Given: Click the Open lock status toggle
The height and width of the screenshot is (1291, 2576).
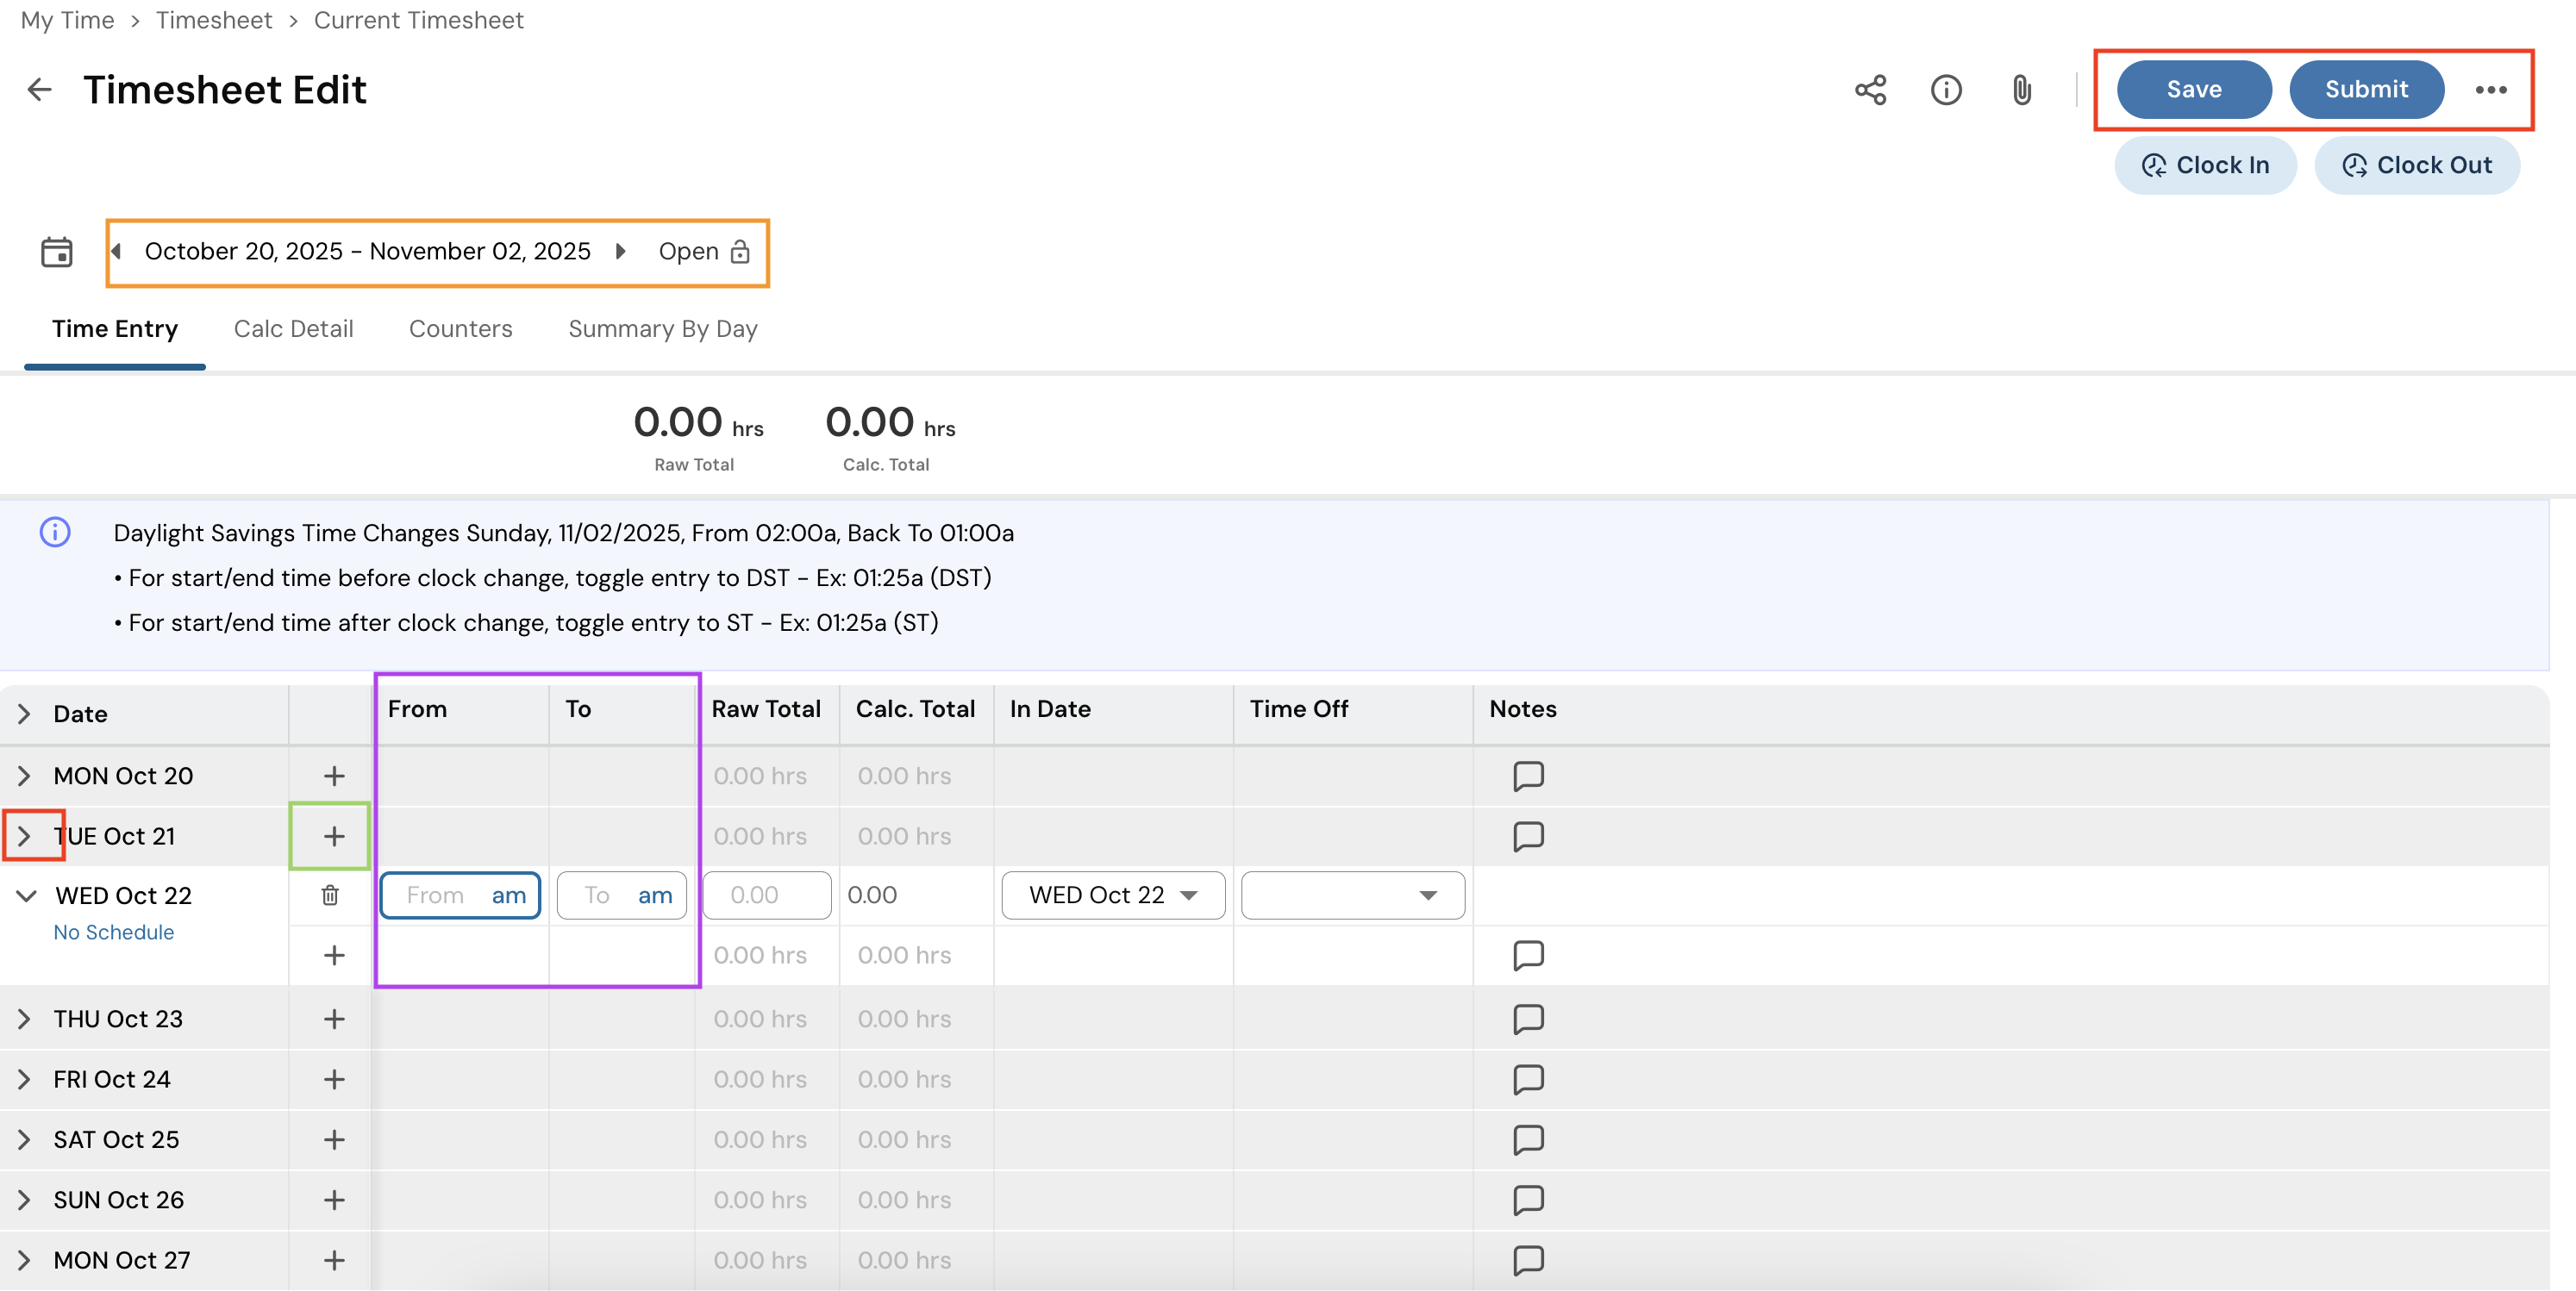Looking at the screenshot, I should tap(704, 252).
